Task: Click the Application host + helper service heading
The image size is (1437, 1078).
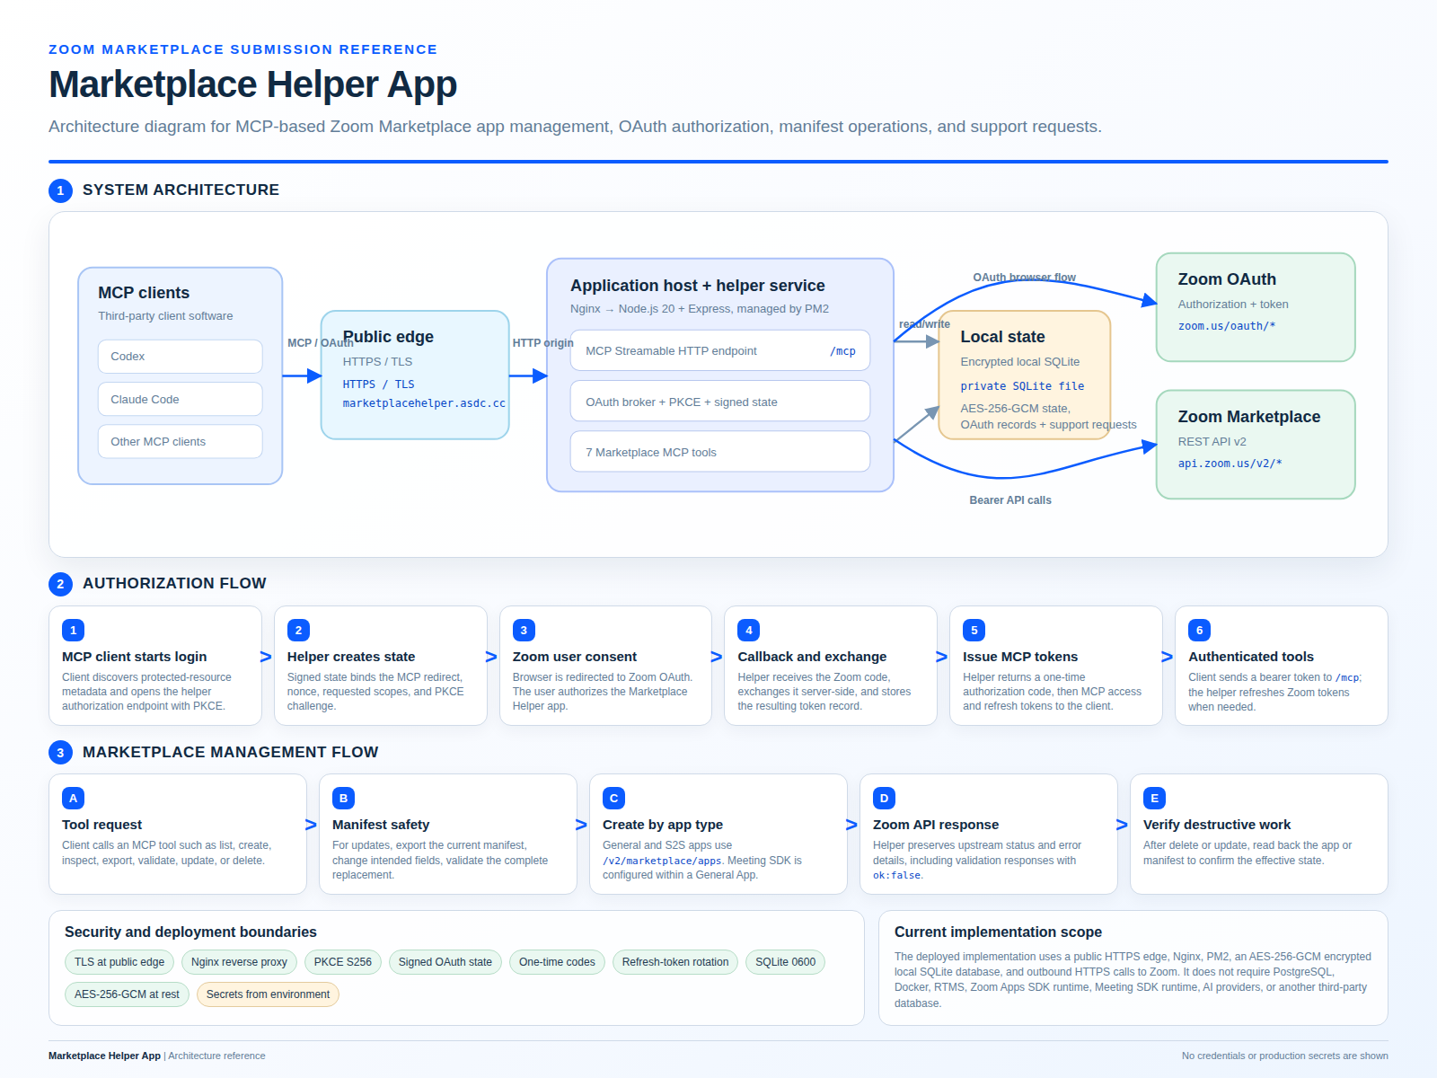Action: tap(698, 286)
